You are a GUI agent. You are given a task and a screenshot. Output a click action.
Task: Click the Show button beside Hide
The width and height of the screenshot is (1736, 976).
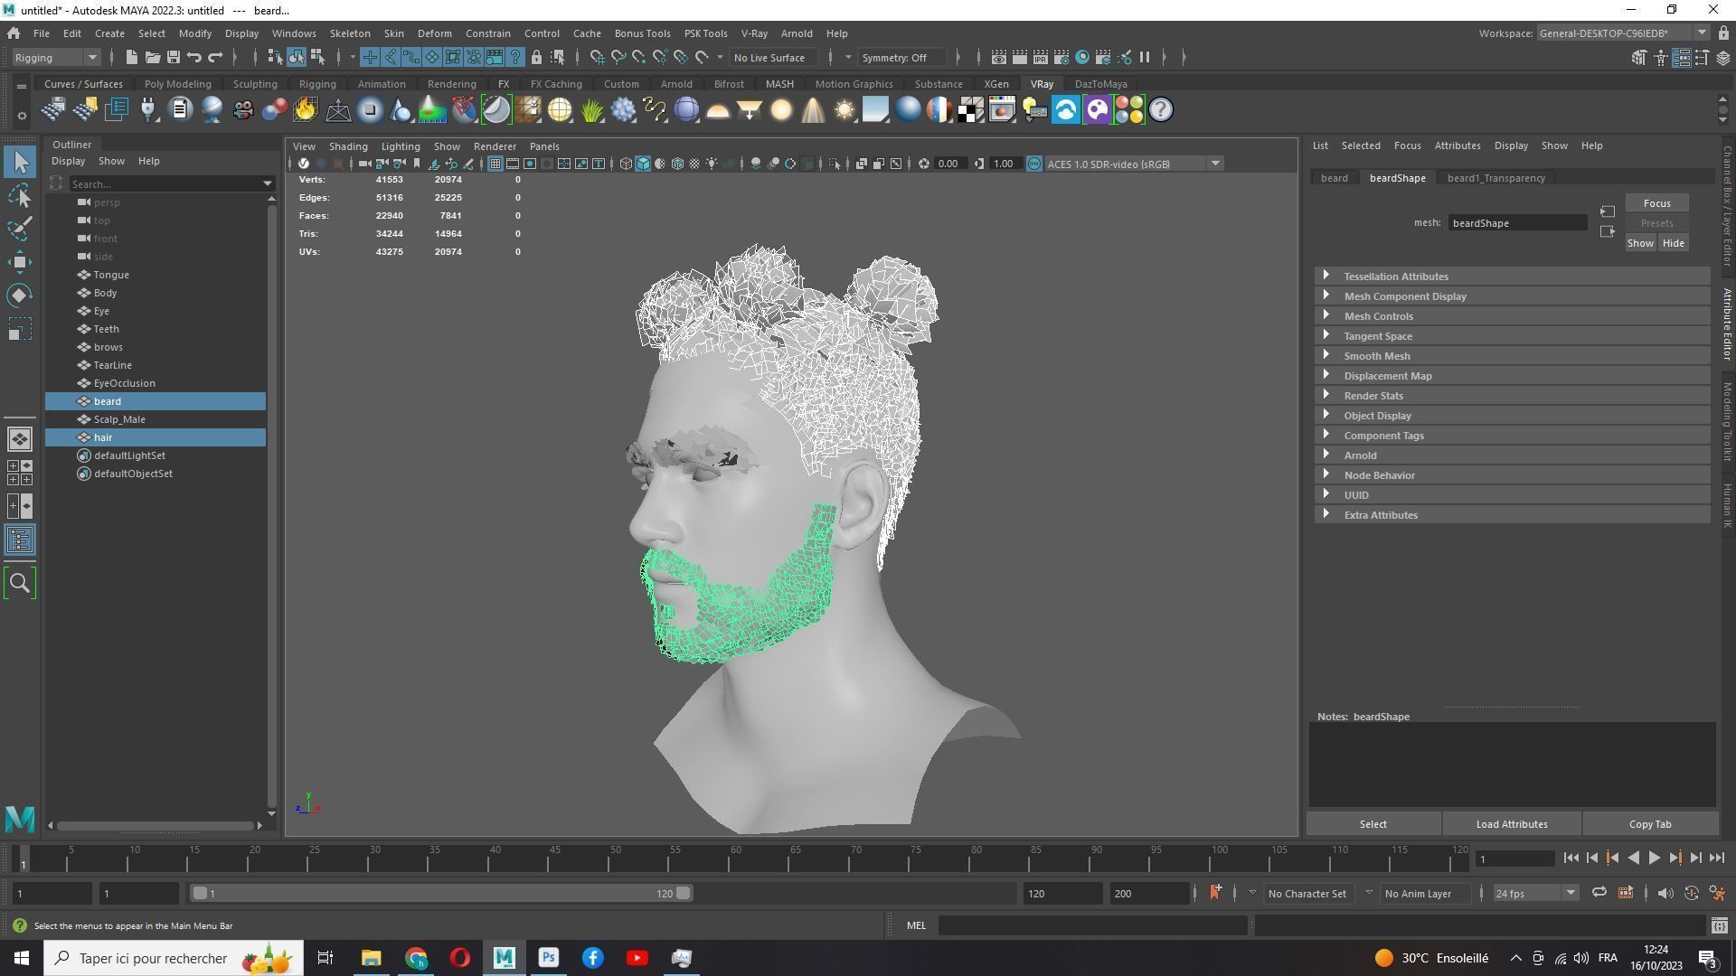pos(1640,243)
